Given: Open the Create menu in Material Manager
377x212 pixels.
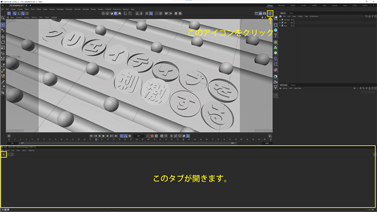Looking at the screenshot, I should pyautogui.click(x=7, y=151).
